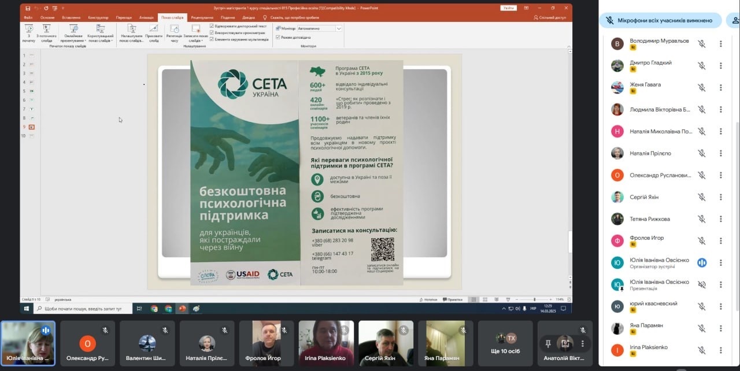Viewport: 740px width, 371px height.
Task: Click the muted microphone icon for Женя Гавага
Action: [x=701, y=87]
